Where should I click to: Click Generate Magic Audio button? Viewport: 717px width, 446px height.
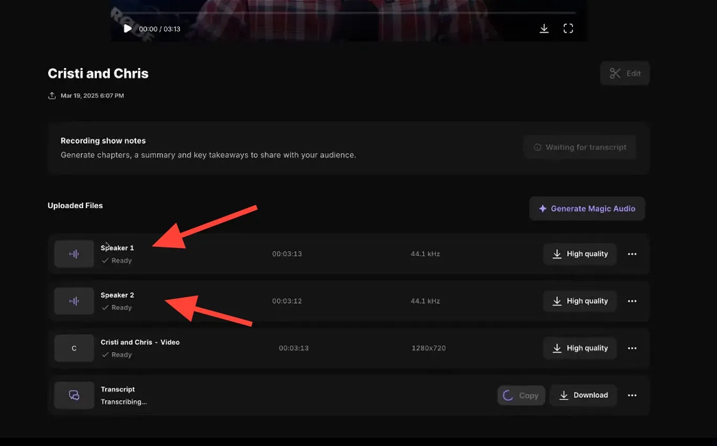point(587,209)
